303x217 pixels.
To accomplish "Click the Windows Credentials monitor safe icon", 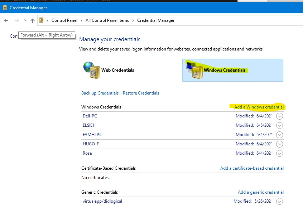I will pos(194,70).
